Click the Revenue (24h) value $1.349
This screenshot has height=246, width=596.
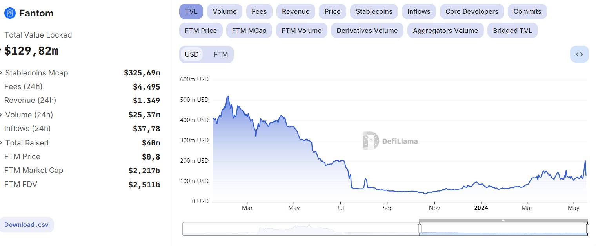click(146, 101)
